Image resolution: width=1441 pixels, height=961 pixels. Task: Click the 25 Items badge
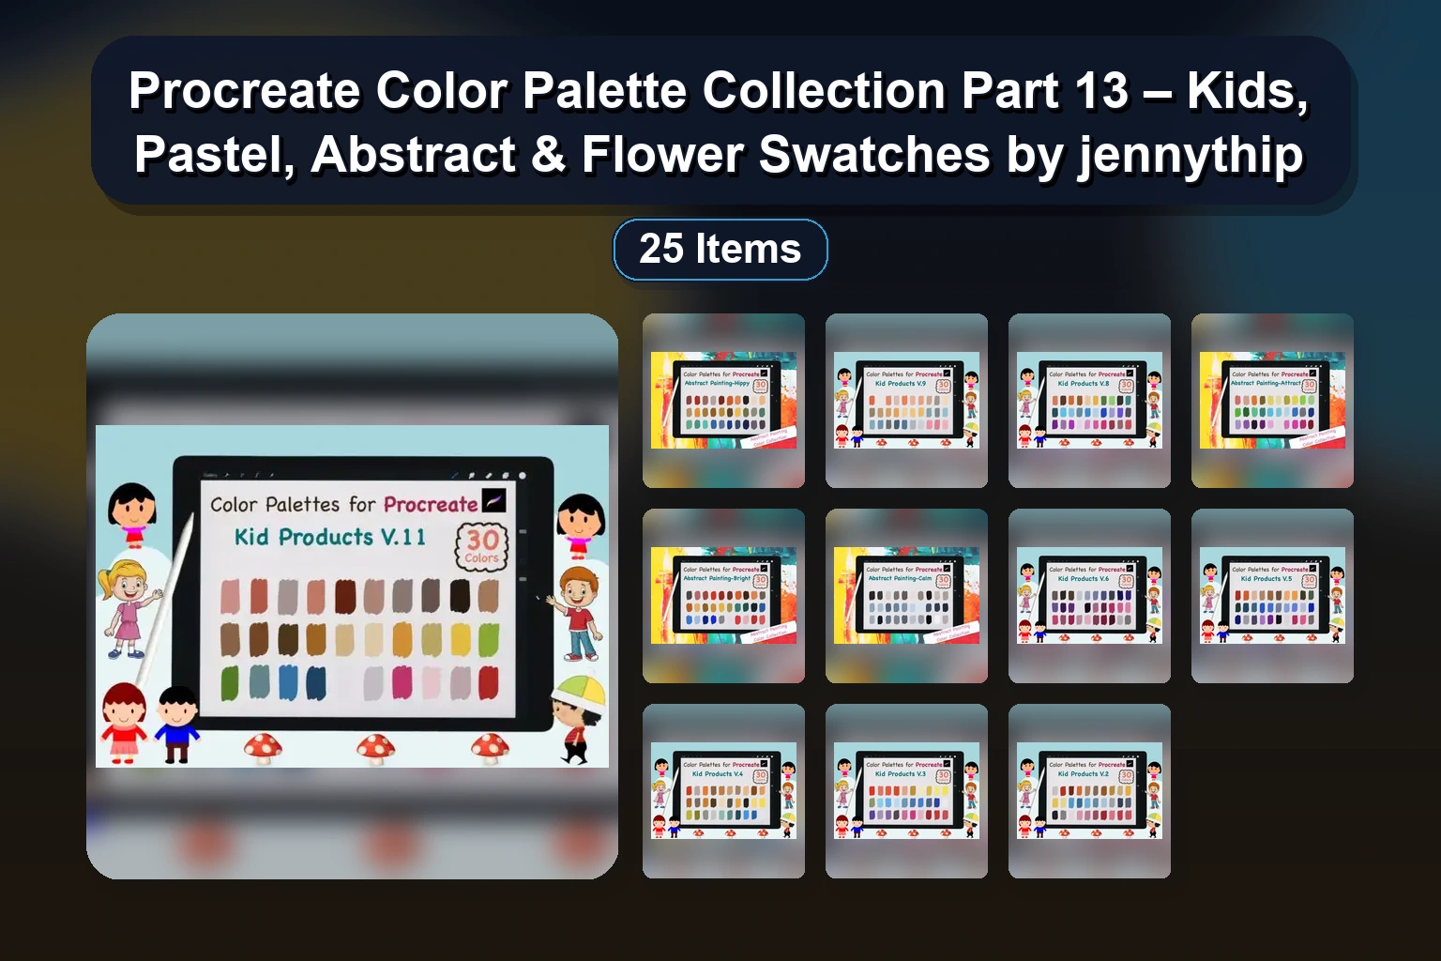click(720, 250)
